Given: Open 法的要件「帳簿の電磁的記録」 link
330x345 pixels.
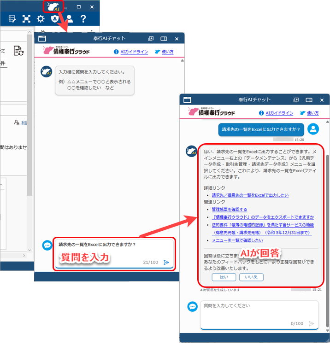Looking at the screenshot, I should (262, 228).
